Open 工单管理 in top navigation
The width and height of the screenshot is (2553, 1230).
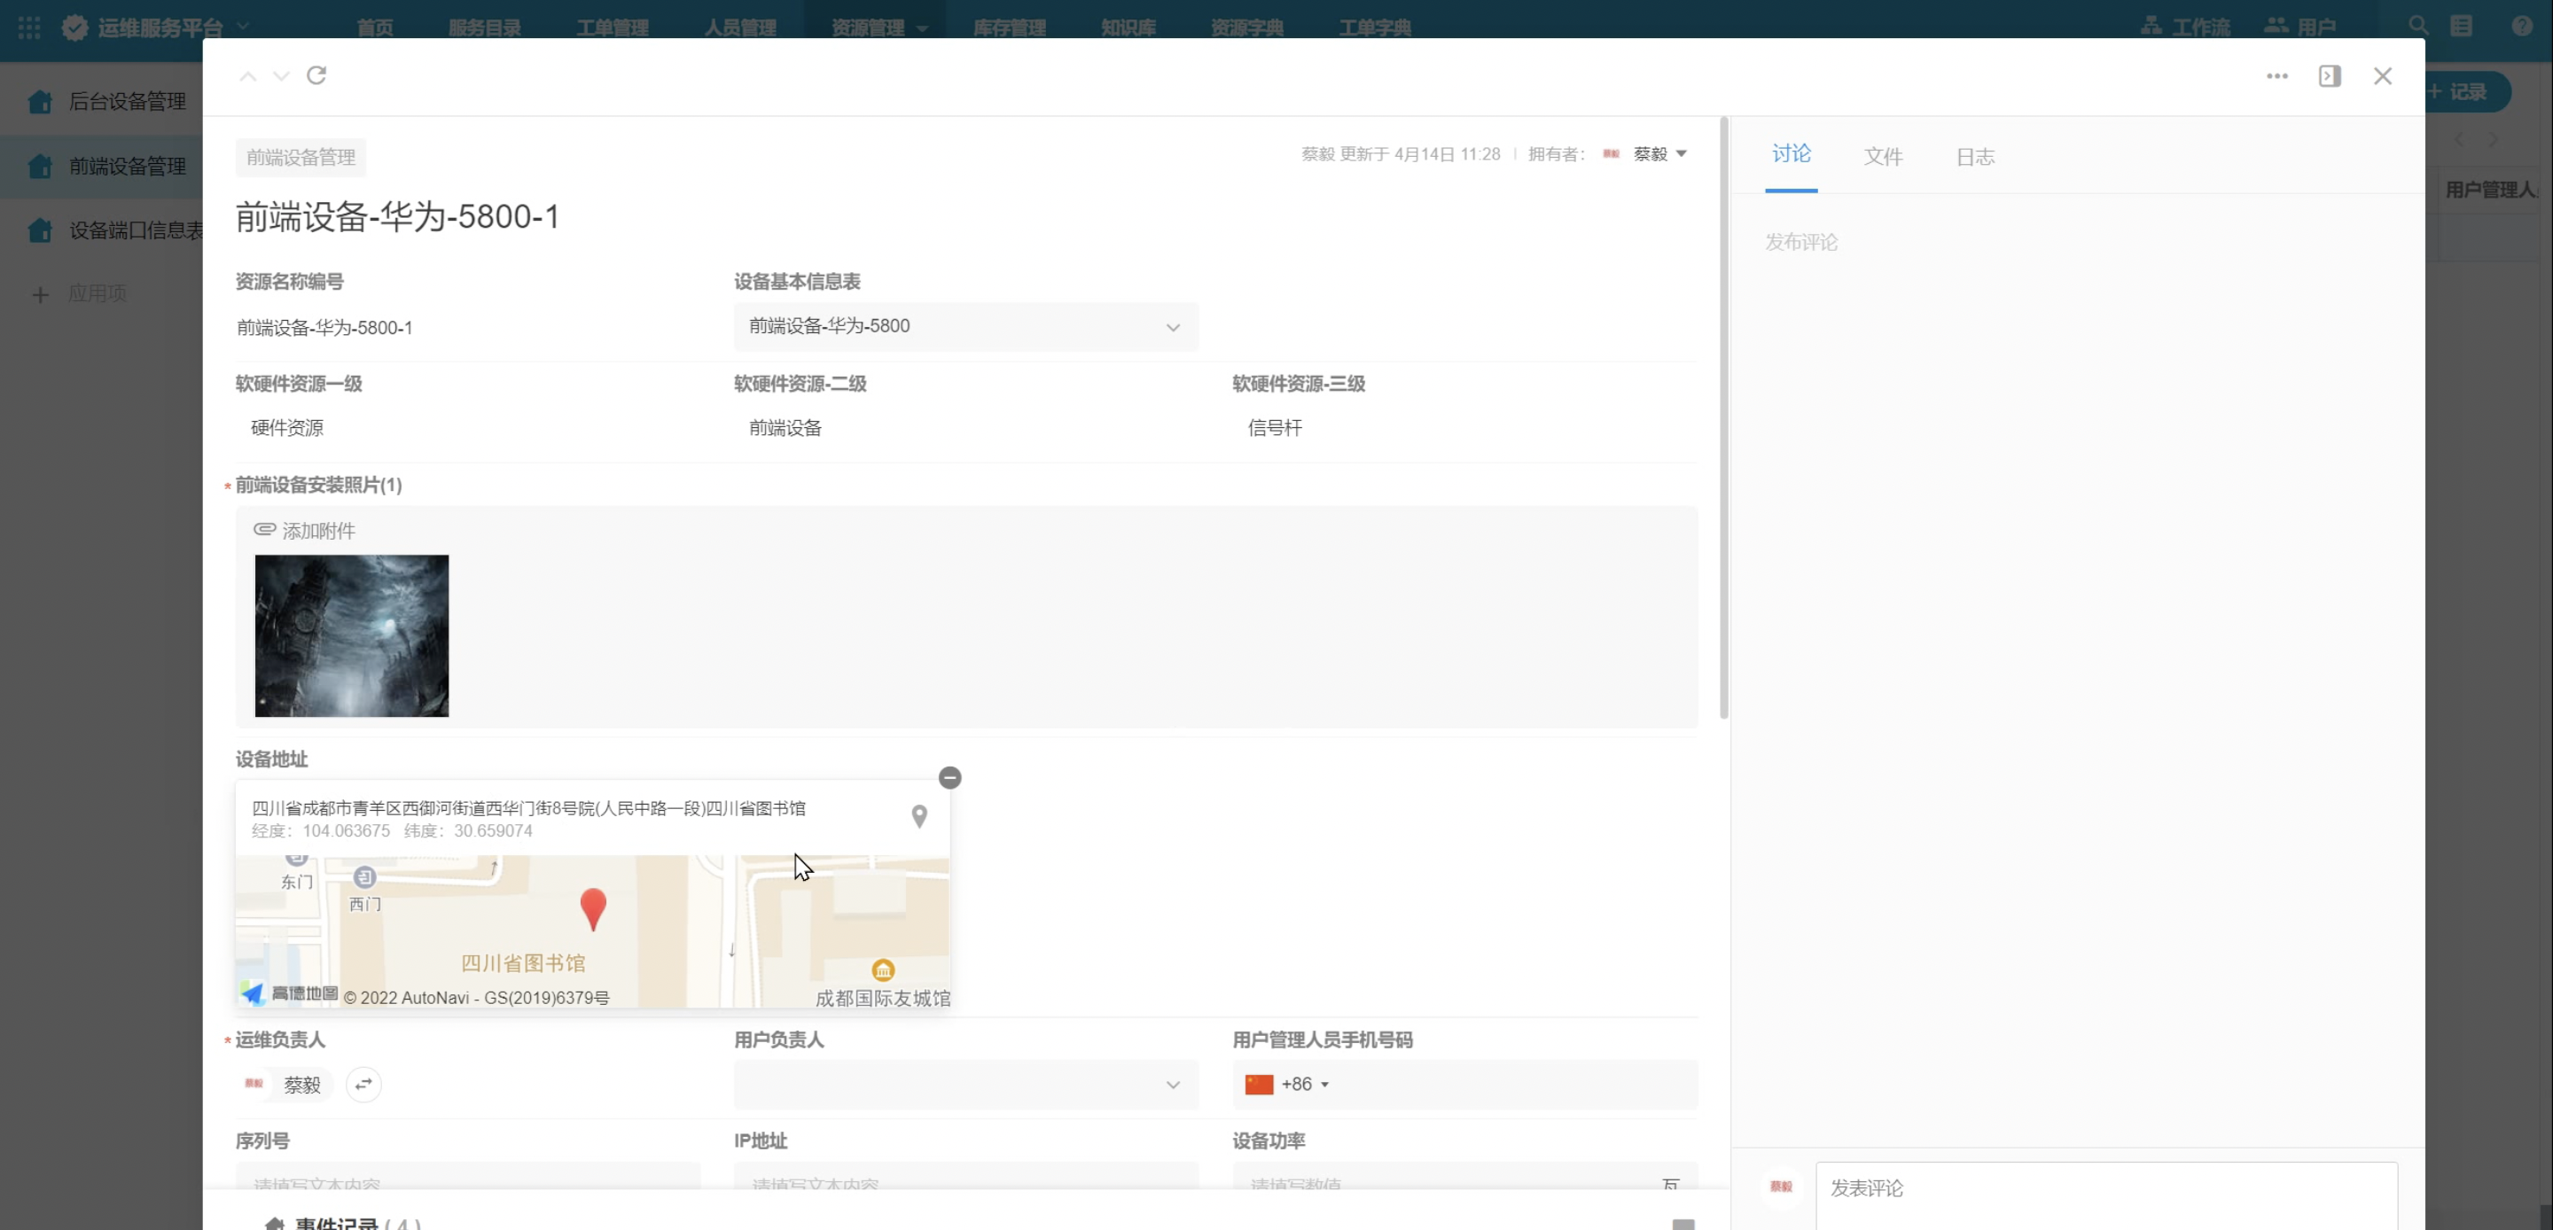(x=613, y=27)
